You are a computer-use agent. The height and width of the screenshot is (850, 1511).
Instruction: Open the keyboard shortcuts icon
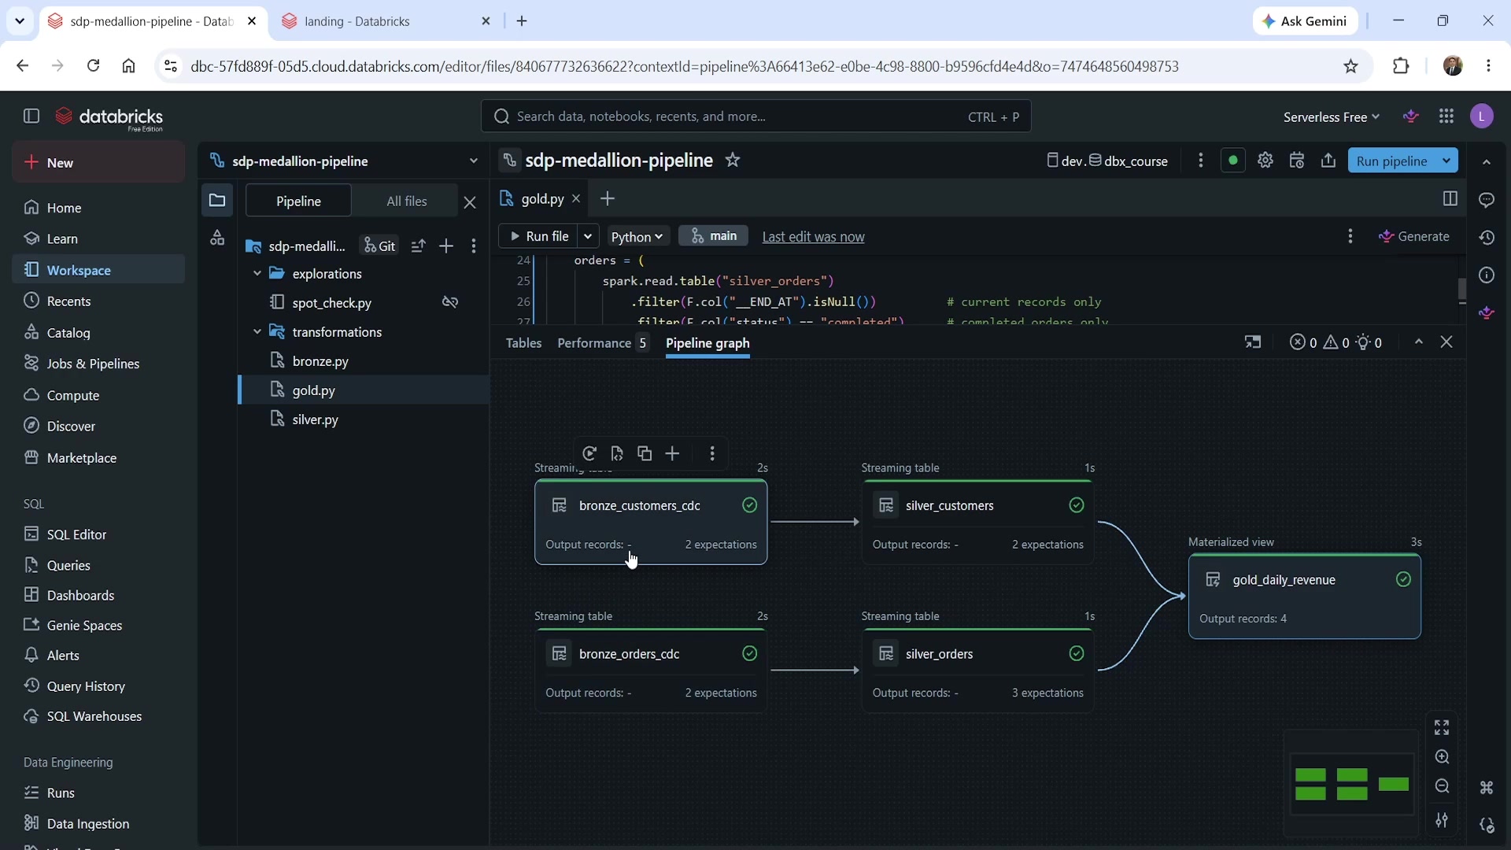point(1487,787)
